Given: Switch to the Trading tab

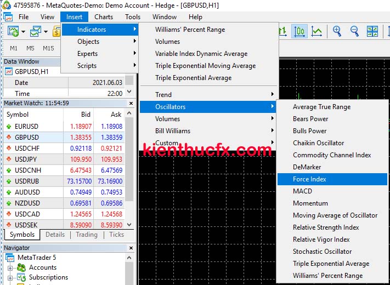Looking at the screenshot, I should click(x=87, y=235).
